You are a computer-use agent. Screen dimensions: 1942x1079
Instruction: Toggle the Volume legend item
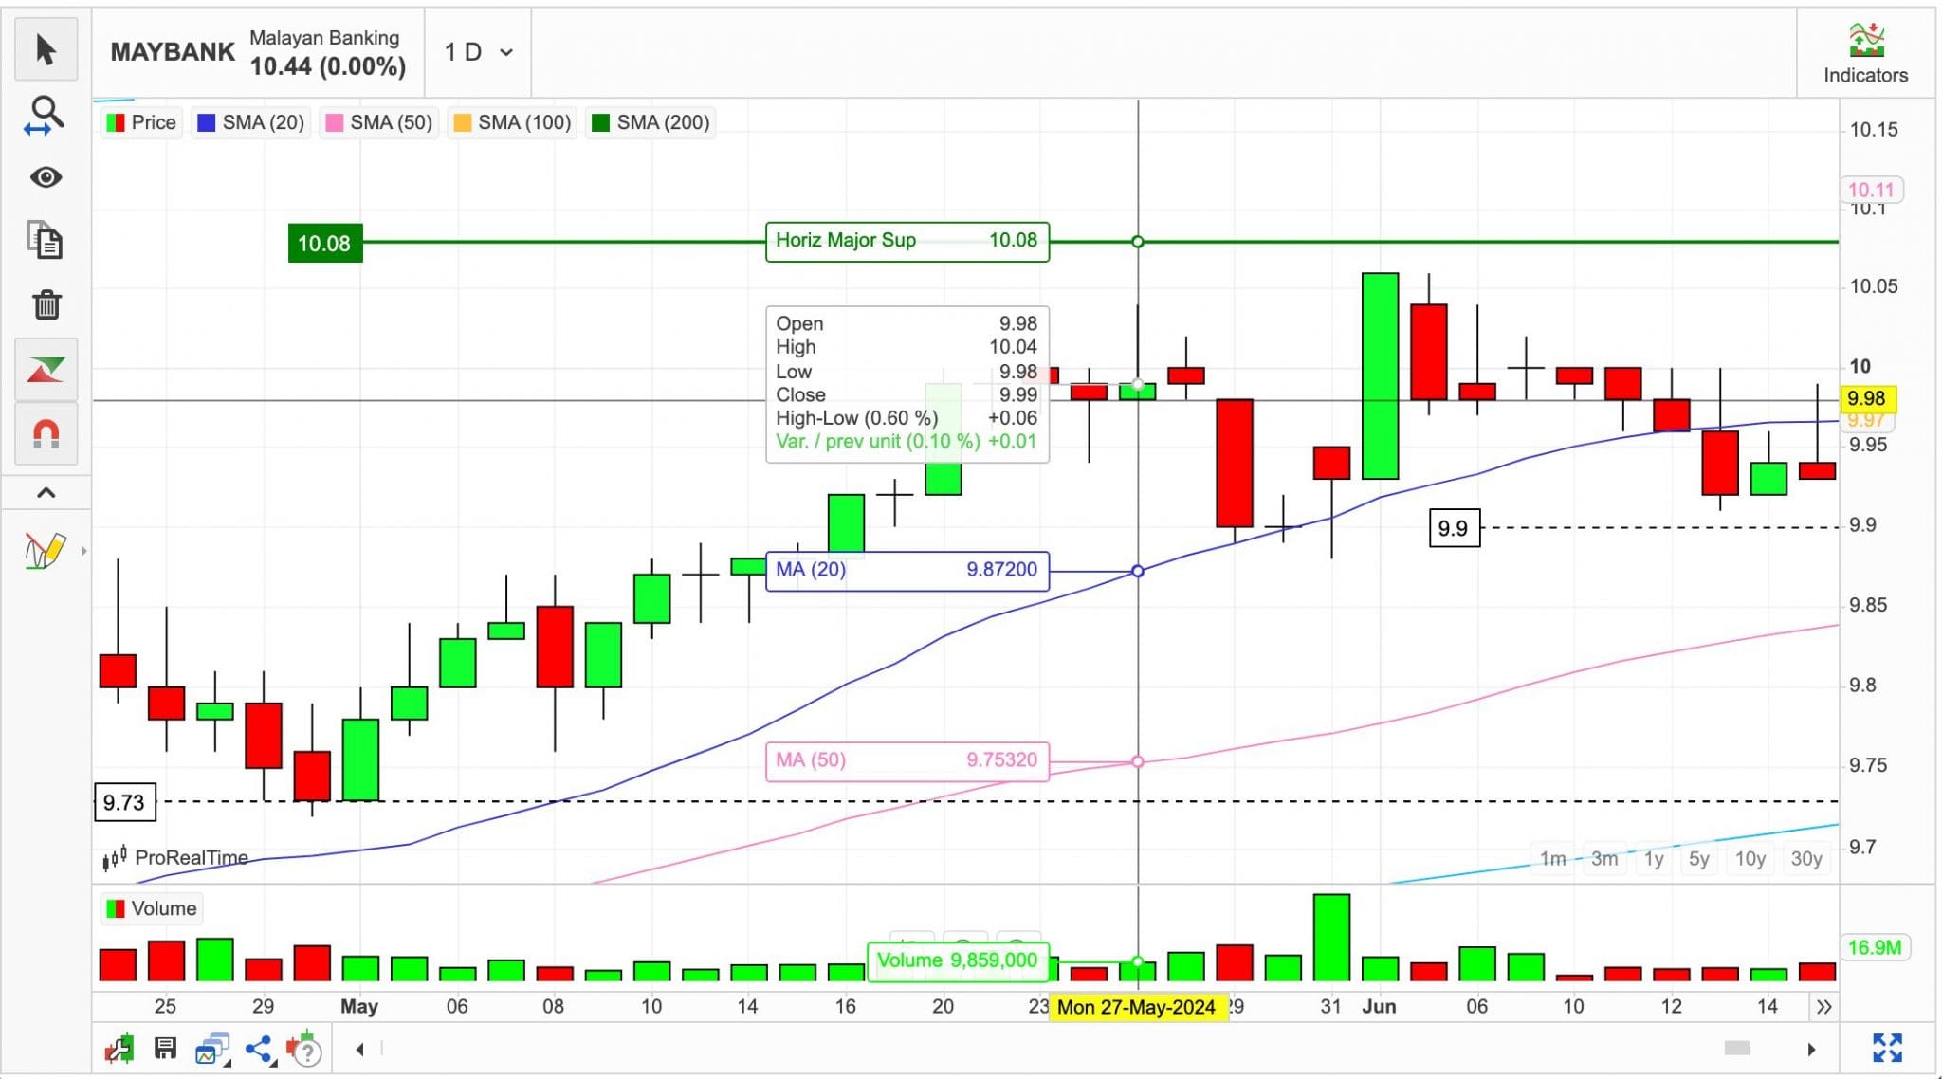152,908
